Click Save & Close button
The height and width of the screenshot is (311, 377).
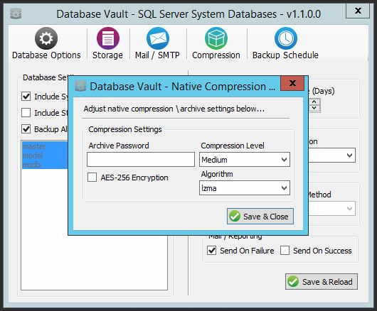coord(260,217)
